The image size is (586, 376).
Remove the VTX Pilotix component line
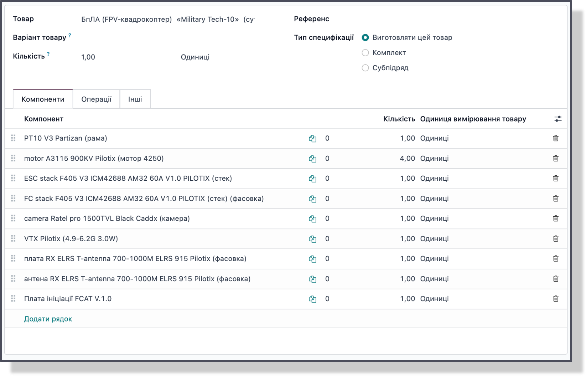pos(555,238)
